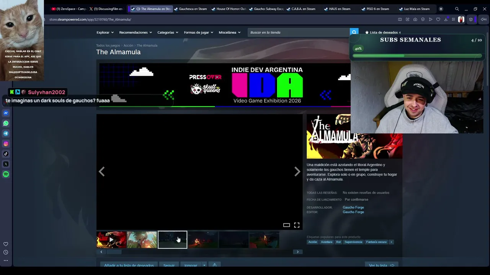Viewport: 490px width, 275px height.
Task: Expand the Categorías store menu
Action: (168, 32)
